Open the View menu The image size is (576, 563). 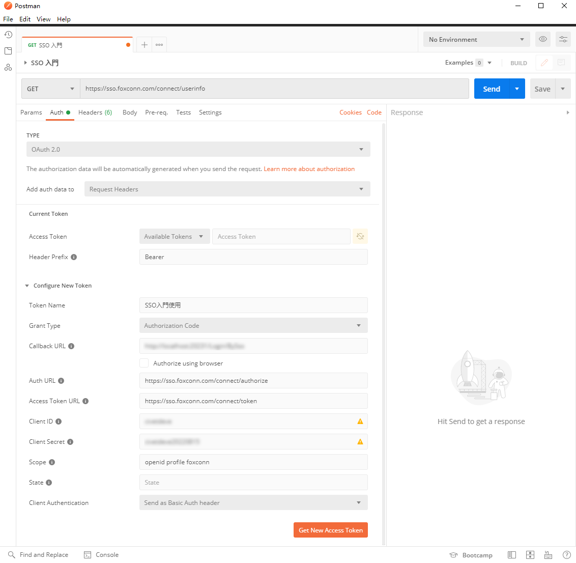pos(43,19)
